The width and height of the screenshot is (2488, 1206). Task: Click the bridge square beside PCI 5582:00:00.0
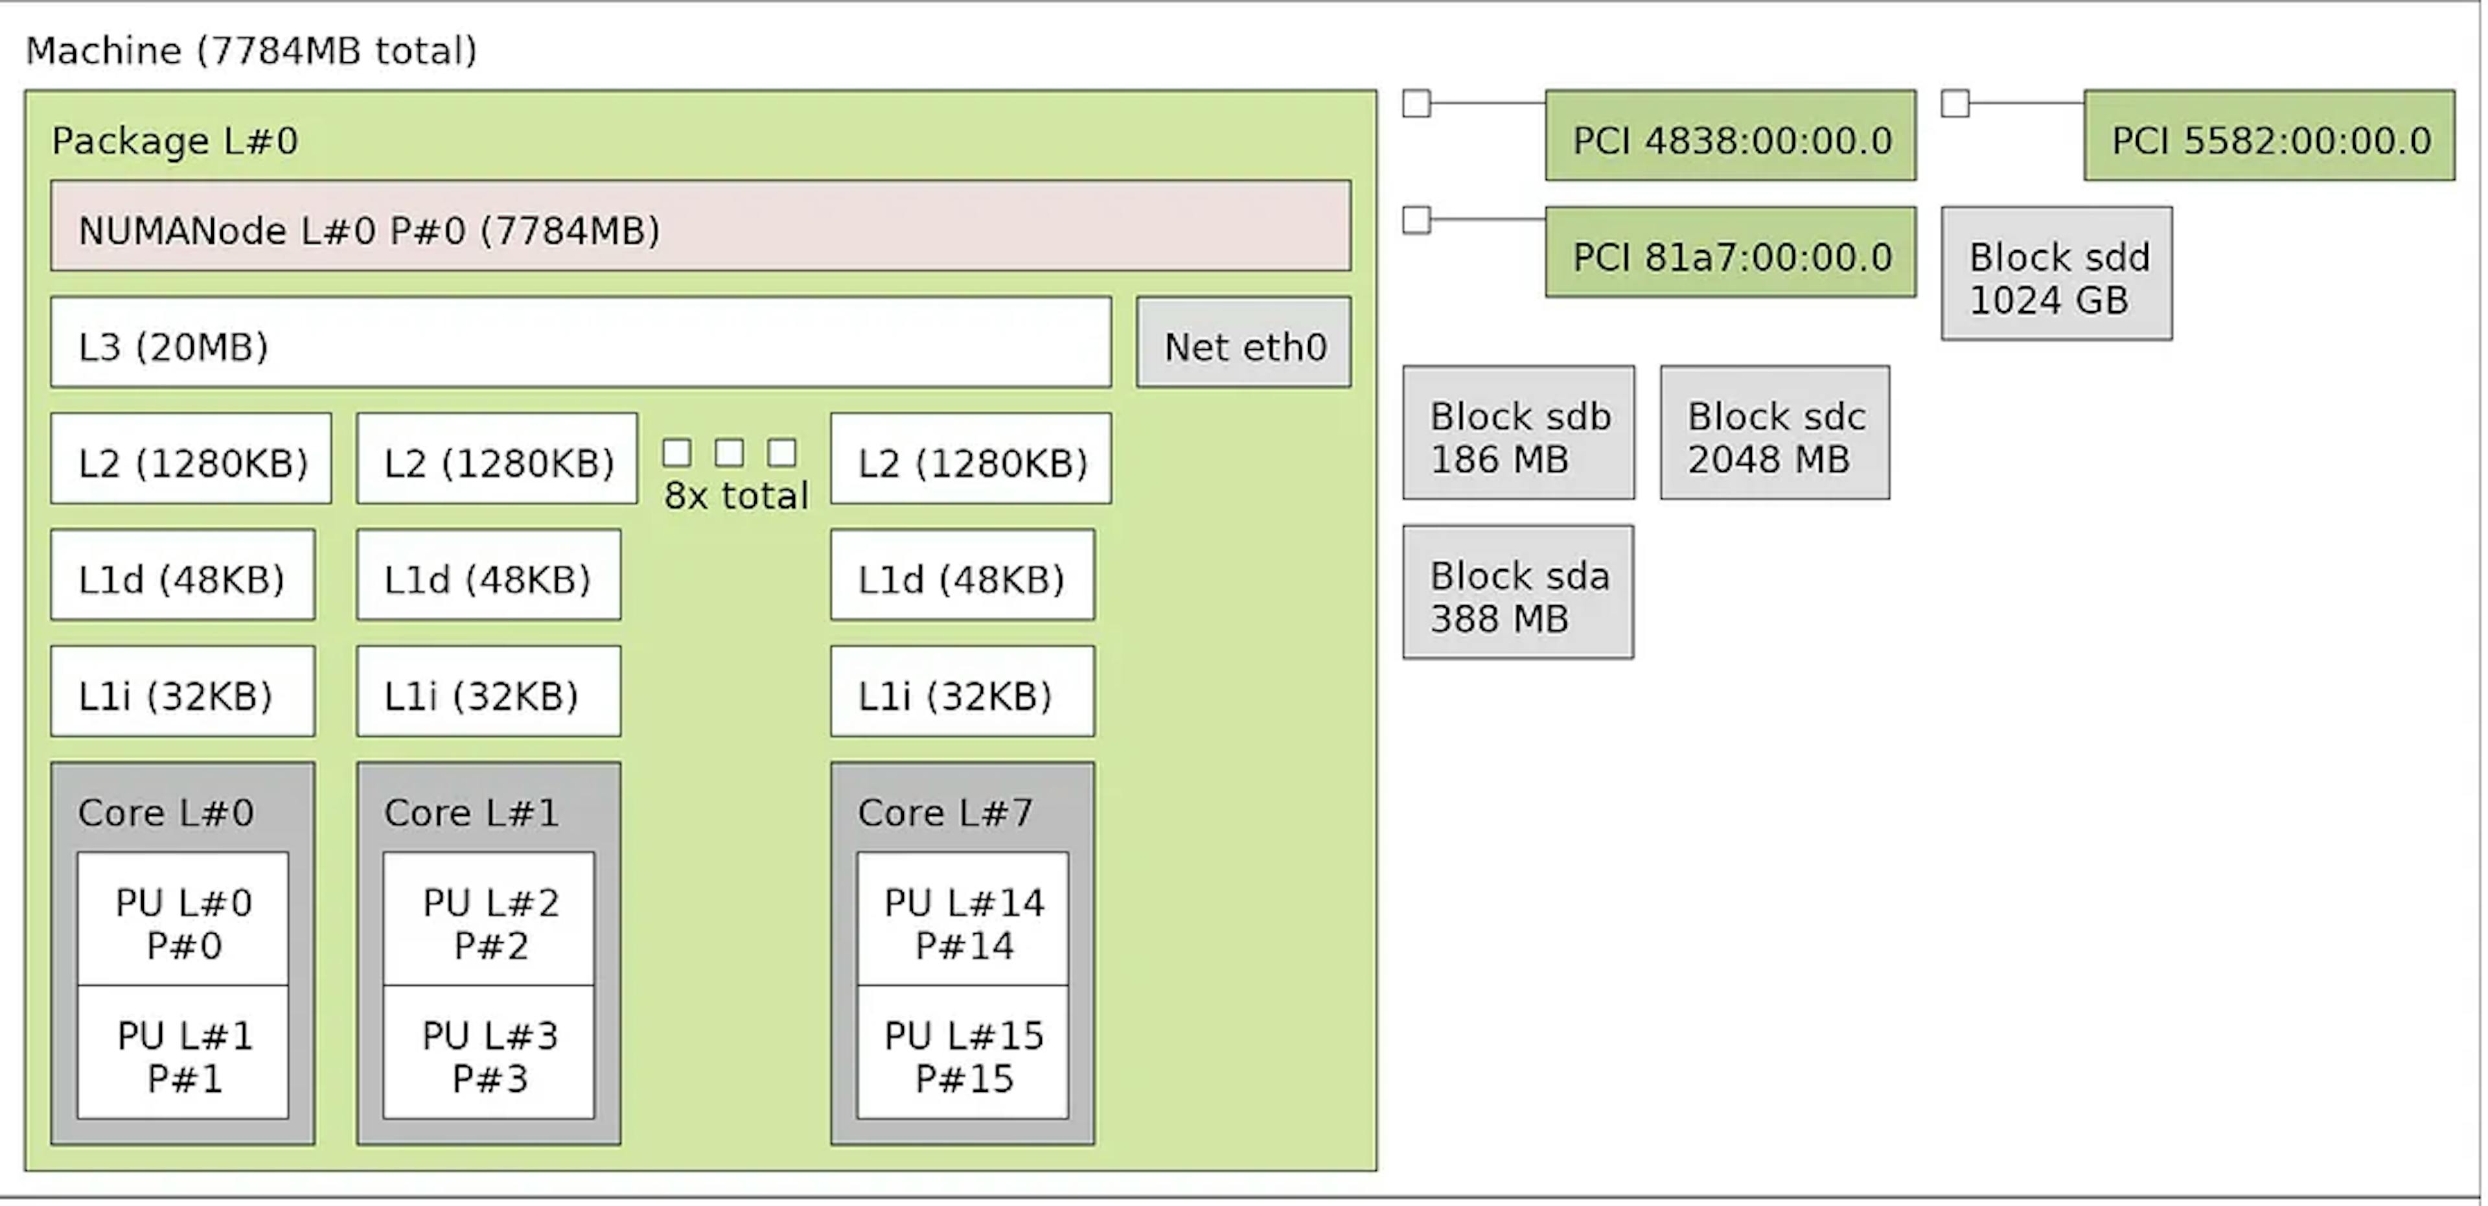[x=1955, y=104]
